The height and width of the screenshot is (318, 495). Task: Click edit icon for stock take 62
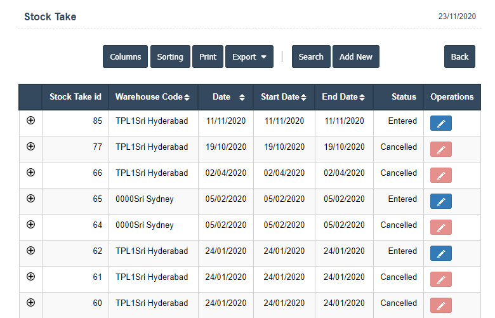pos(441,253)
